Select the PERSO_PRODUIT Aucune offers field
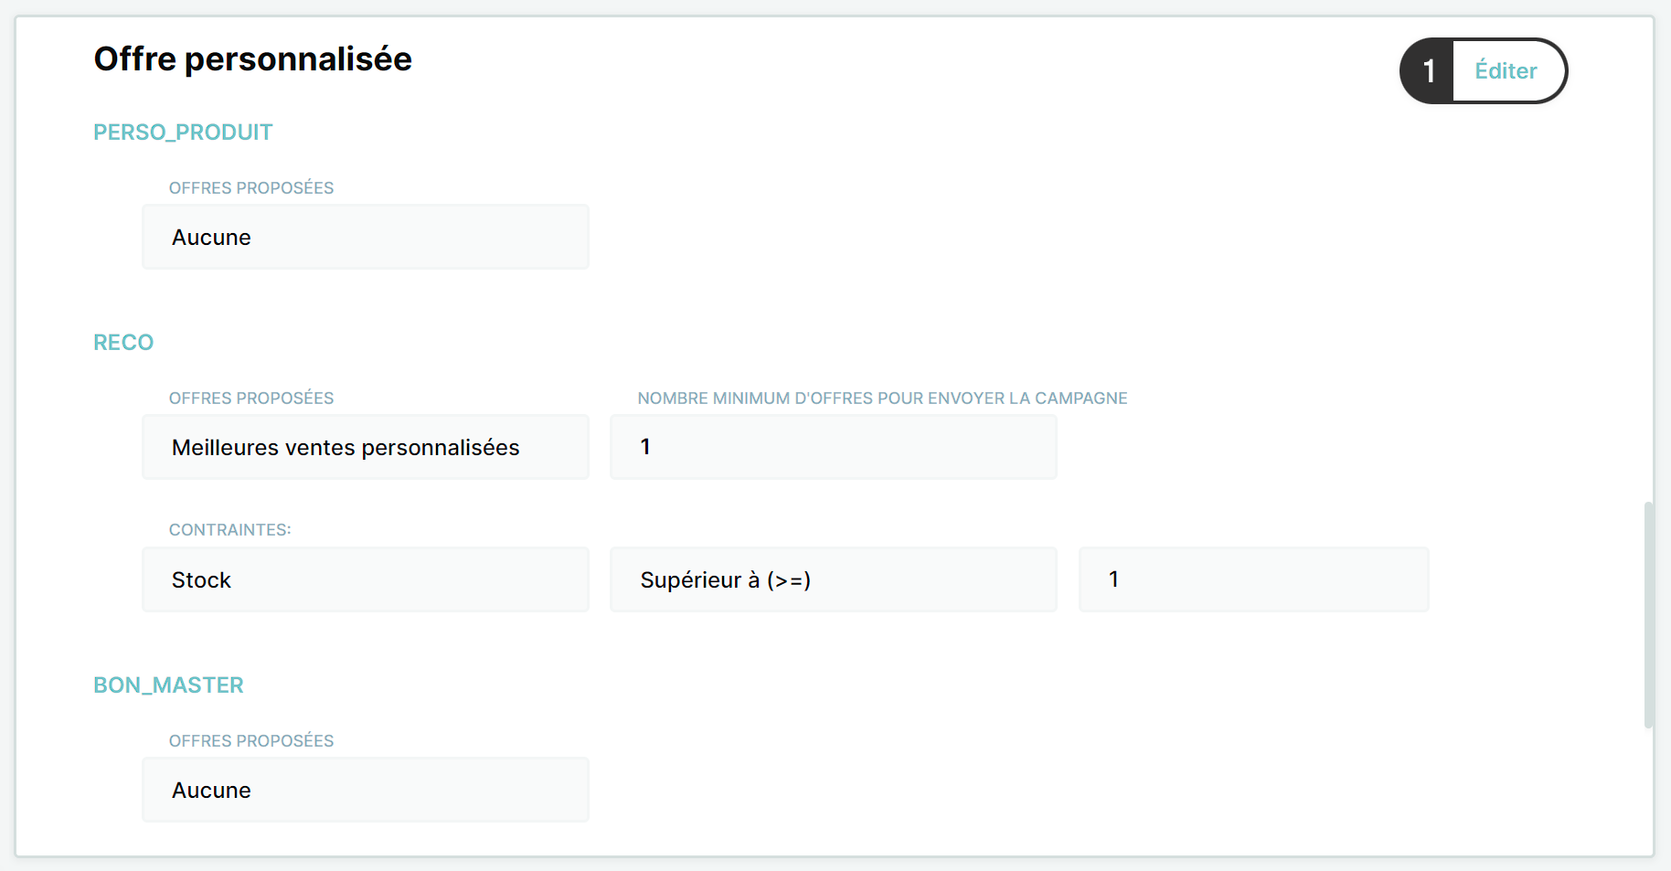This screenshot has height=871, width=1671. pyautogui.click(x=366, y=237)
